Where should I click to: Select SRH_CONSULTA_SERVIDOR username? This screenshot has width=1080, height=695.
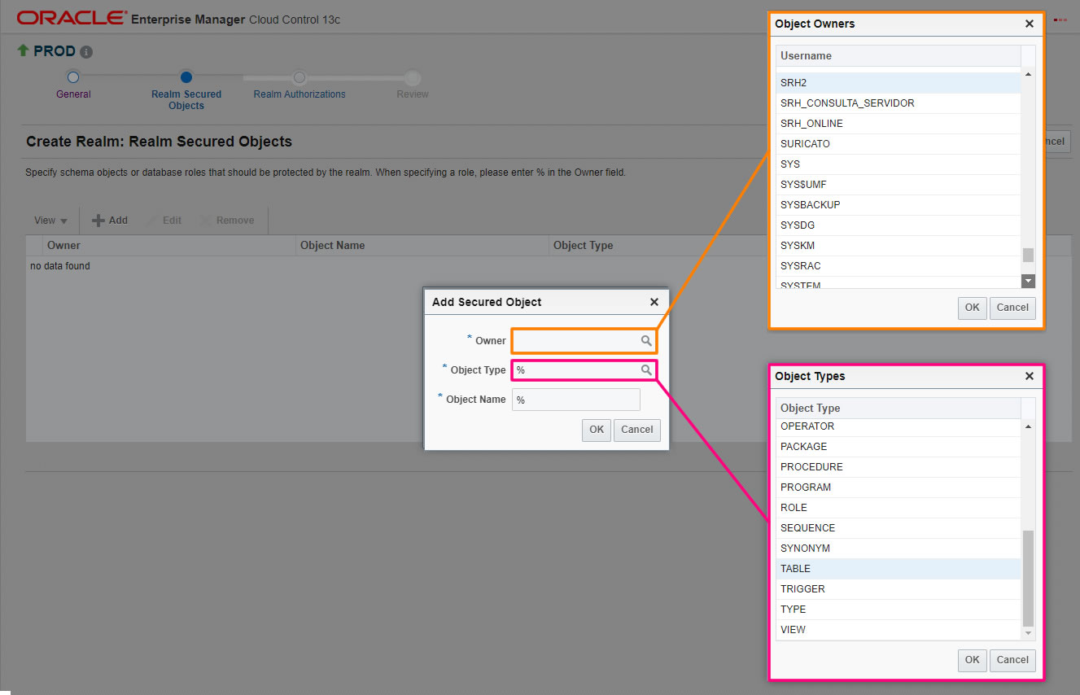(899, 103)
